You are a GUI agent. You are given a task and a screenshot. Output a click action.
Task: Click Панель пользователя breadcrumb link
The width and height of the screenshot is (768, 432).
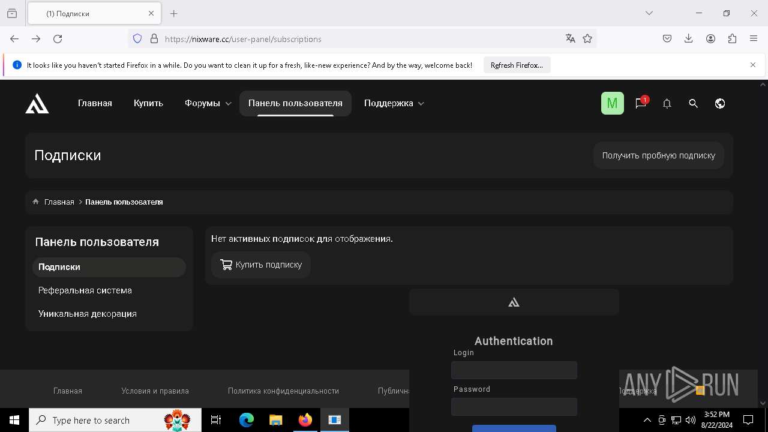click(x=124, y=202)
